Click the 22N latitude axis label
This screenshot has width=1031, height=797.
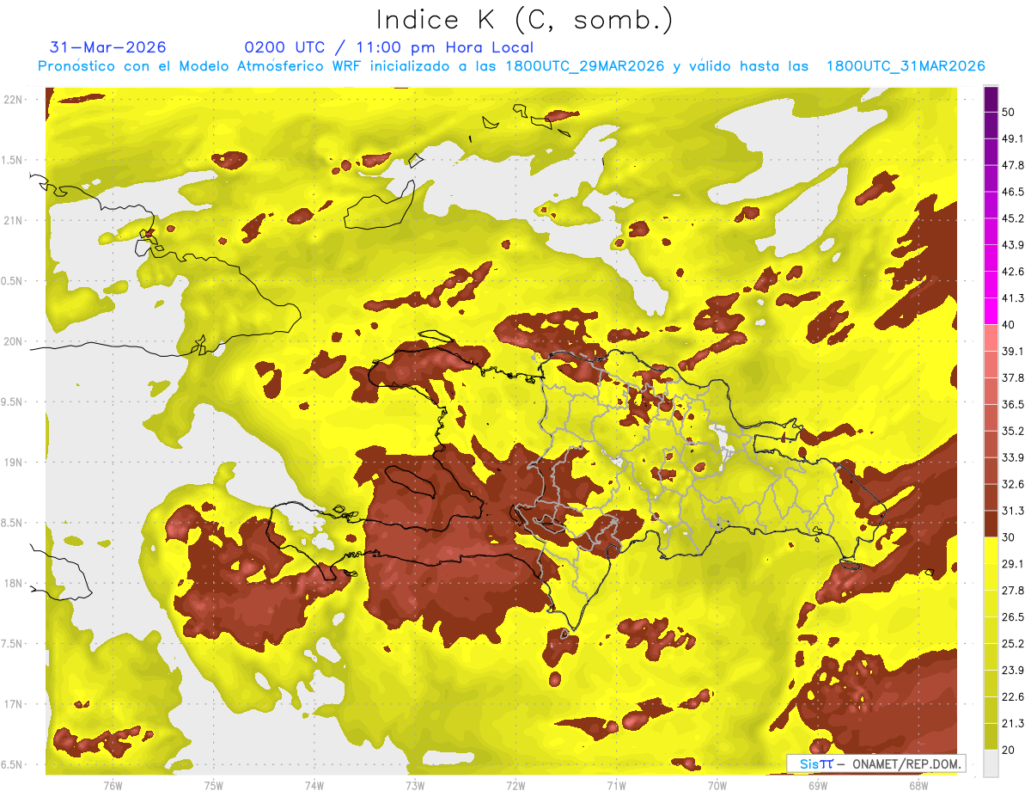(13, 100)
